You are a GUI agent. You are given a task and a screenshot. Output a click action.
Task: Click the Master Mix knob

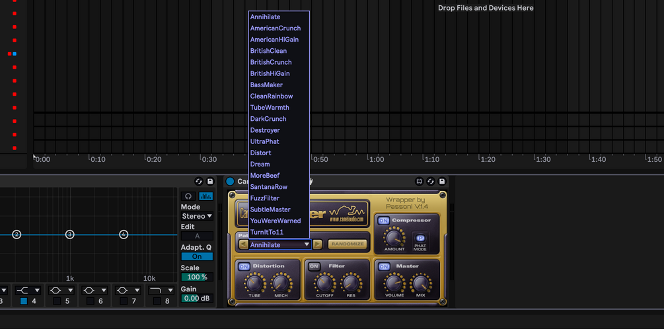(x=420, y=283)
